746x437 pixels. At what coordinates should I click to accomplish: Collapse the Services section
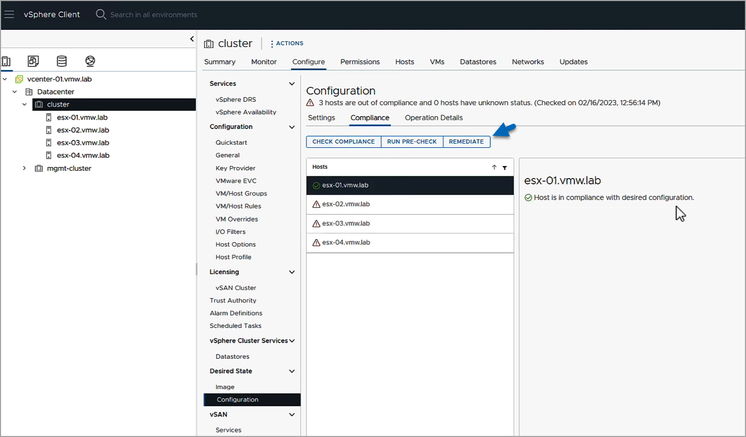[292, 84]
